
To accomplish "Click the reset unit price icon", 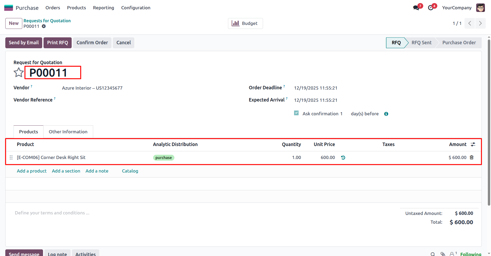I will (343, 158).
